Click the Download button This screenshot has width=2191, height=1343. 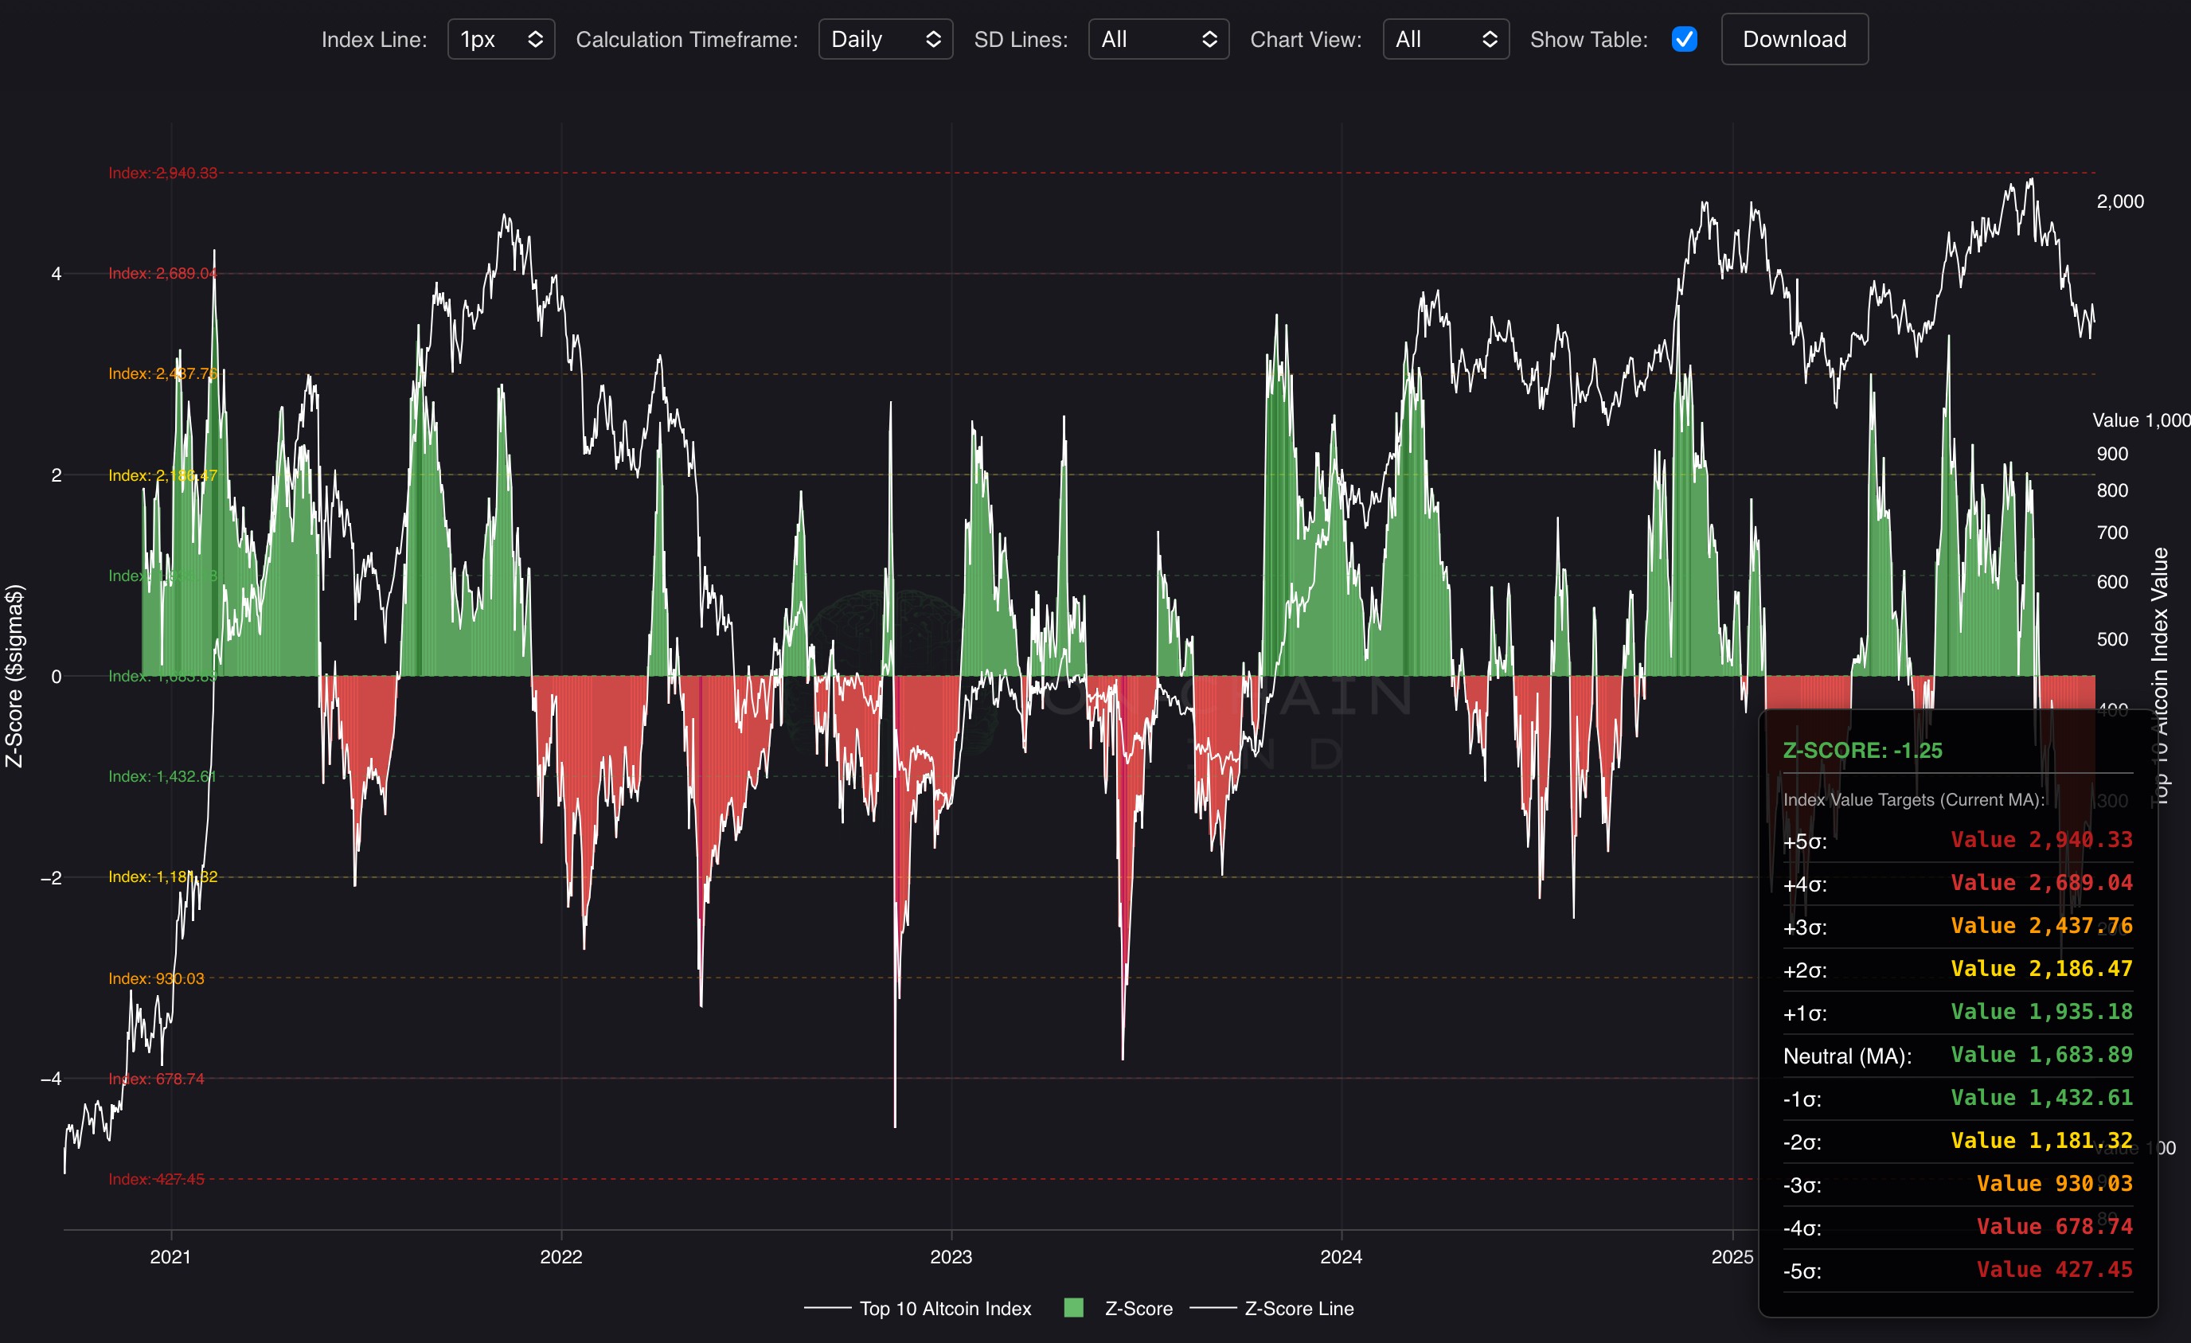click(1794, 39)
